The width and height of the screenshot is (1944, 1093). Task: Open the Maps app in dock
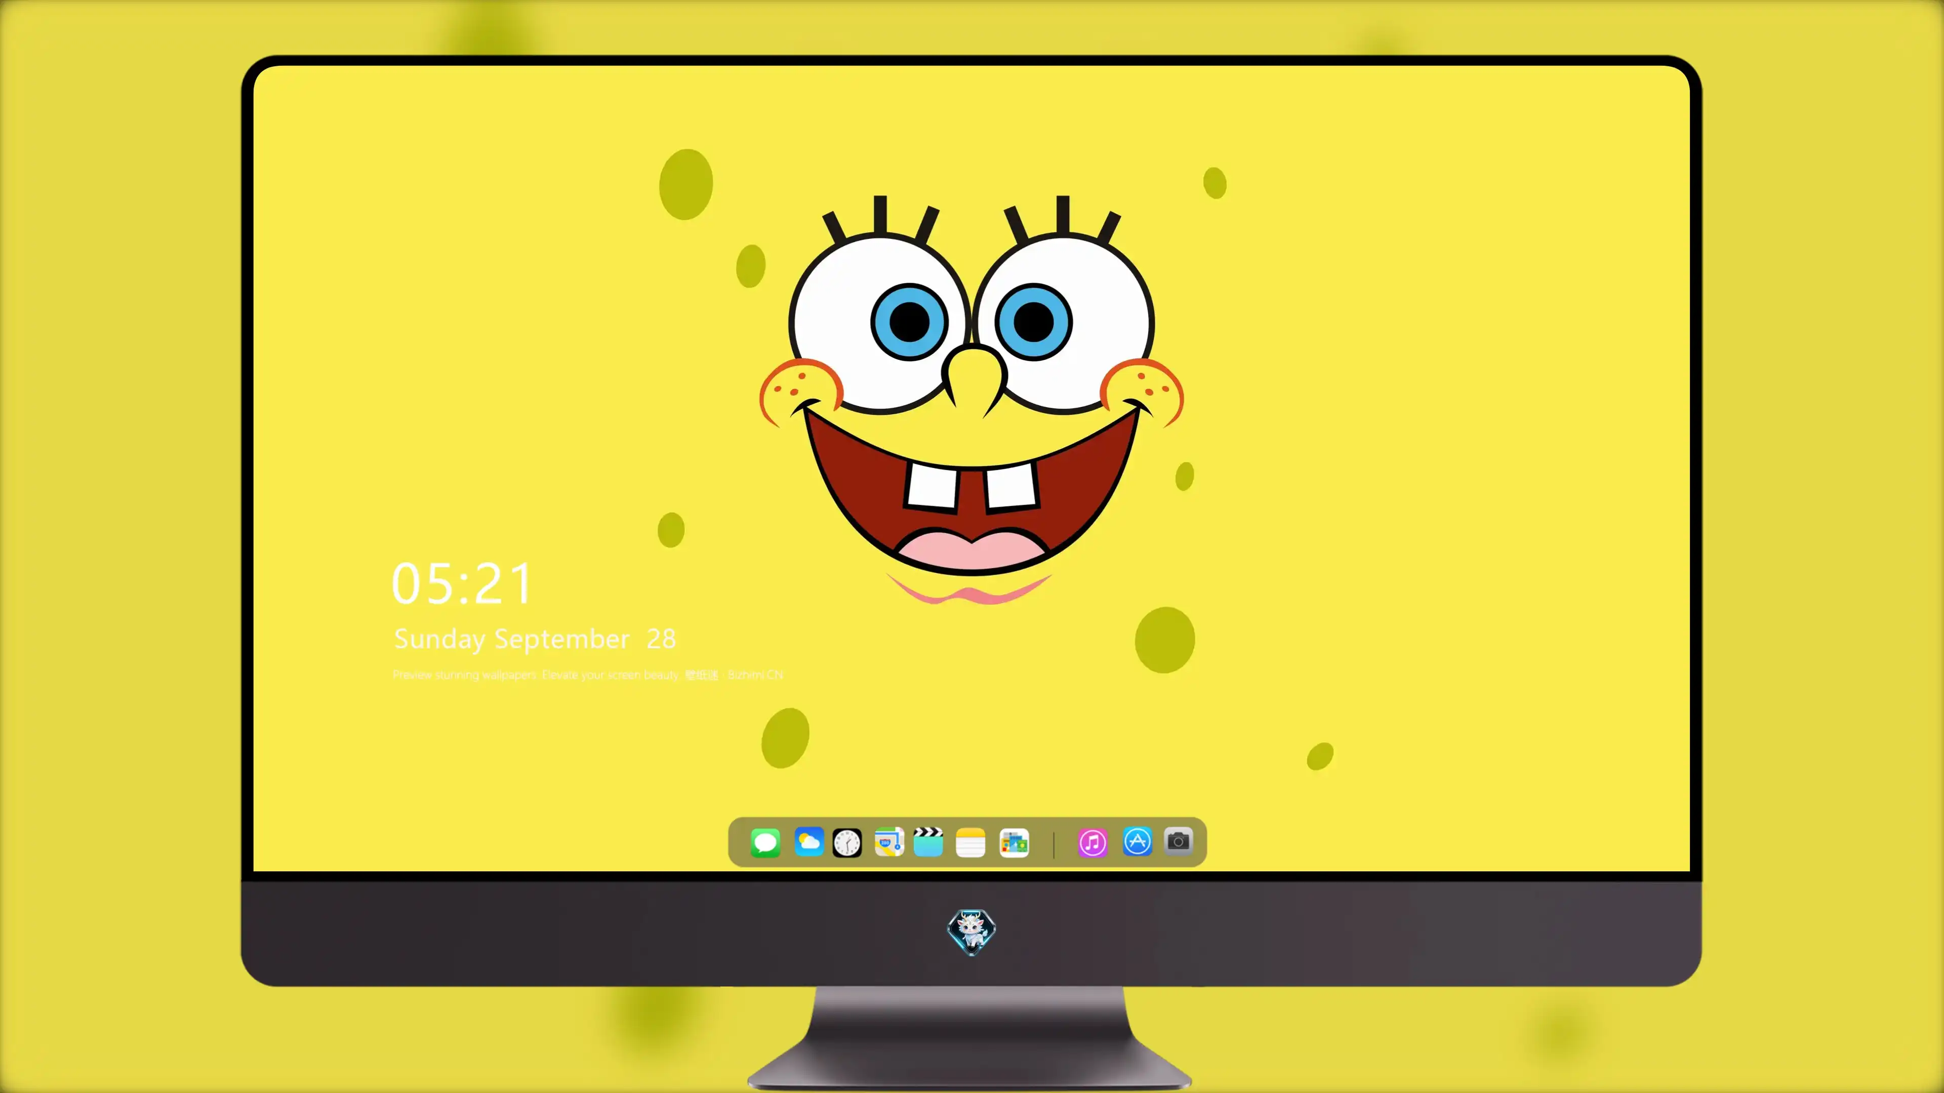(889, 843)
